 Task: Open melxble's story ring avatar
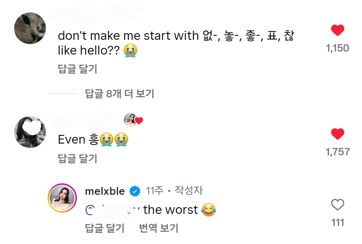(62, 198)
